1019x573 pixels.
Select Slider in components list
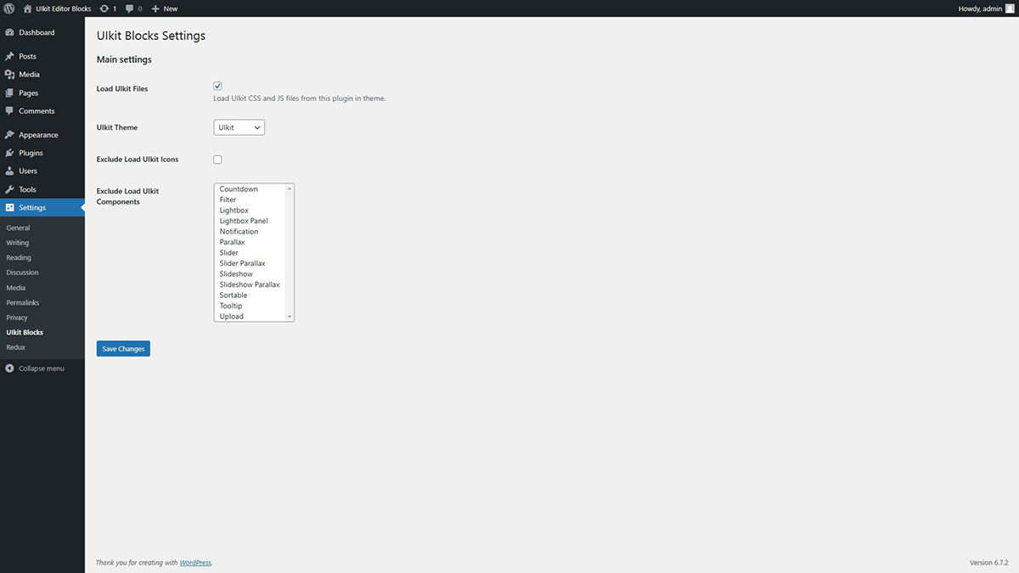coord(251,253)
